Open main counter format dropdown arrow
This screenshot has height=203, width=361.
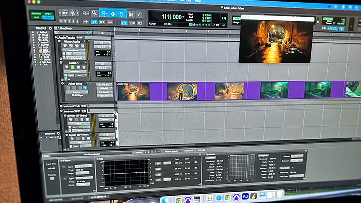tap(184, 17)
